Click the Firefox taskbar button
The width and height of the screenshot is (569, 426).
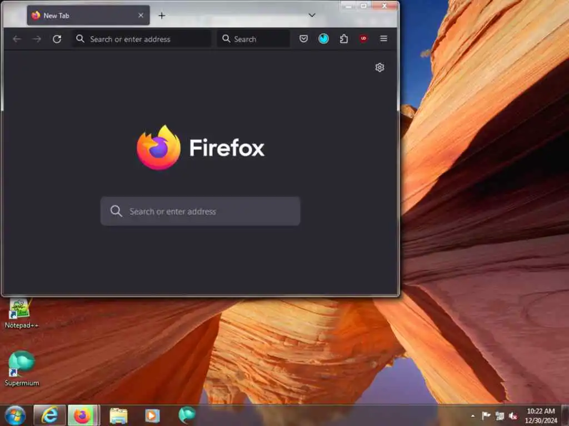point(83,415)
